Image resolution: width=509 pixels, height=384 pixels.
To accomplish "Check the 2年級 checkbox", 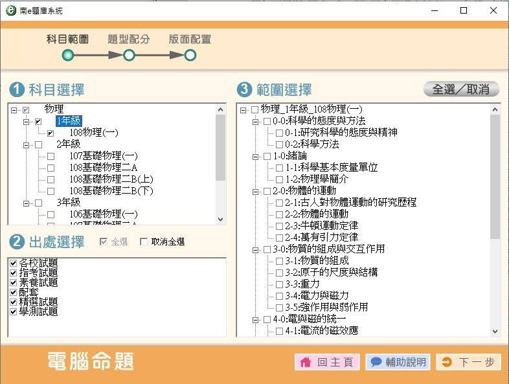I will tap(38, 145).
